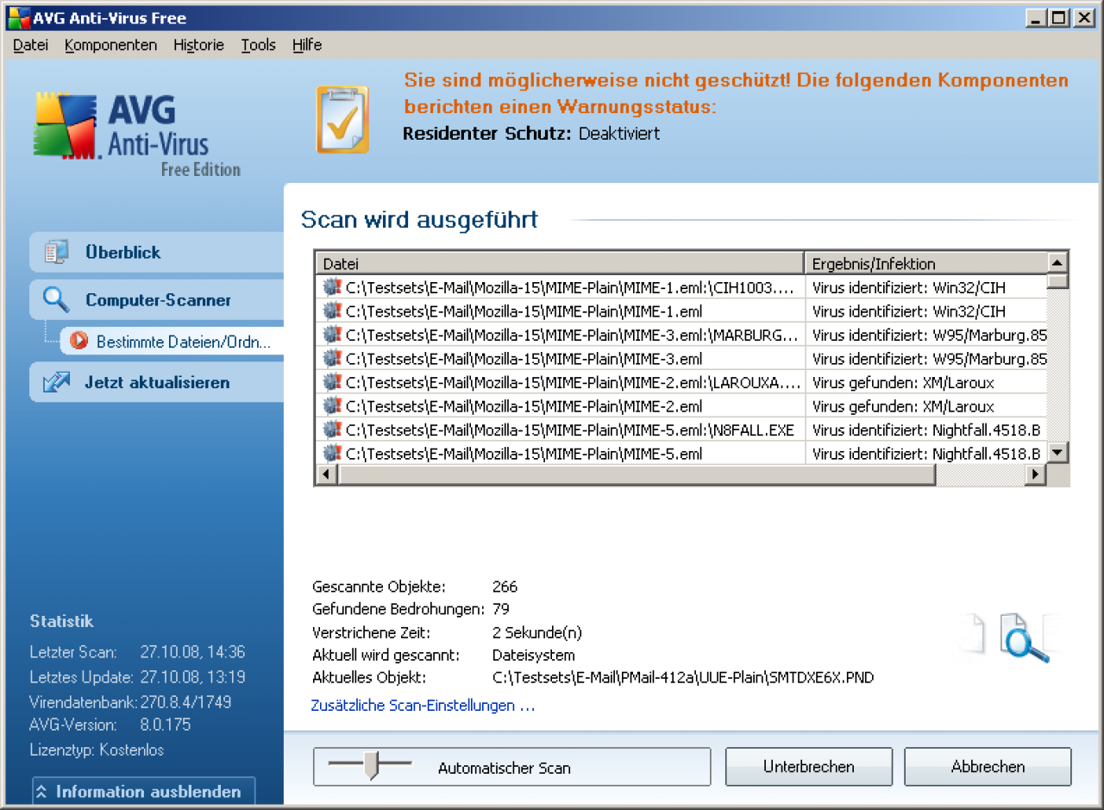Viewport: 1104px width, 810px height.
Task: Select the MIME-2.eml:\LAROUXA row
Action: point(681,382)
